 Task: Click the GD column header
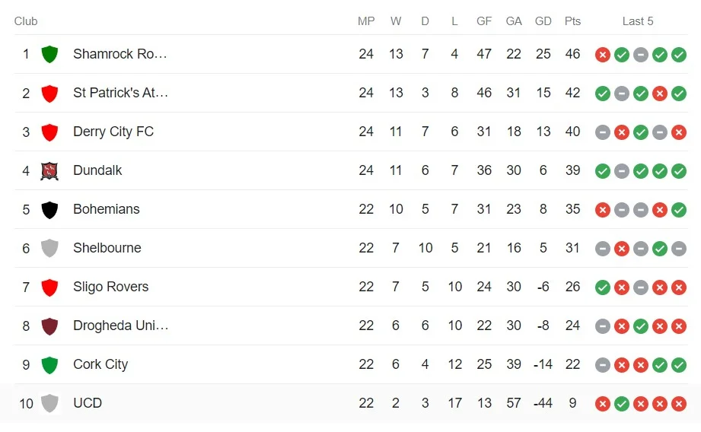543,21
